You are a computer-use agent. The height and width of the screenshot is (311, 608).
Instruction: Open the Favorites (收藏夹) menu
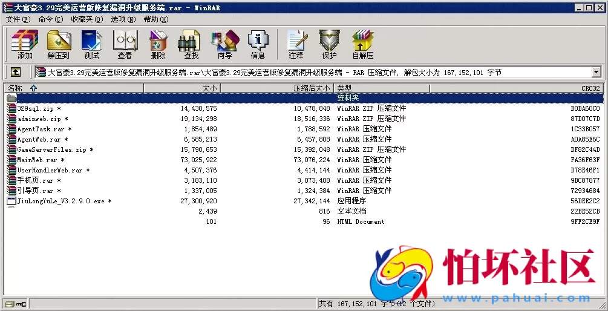coord(87,19)
